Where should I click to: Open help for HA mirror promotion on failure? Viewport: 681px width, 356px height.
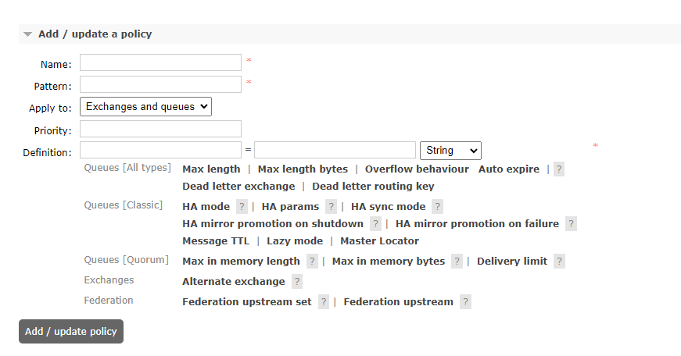571,224
